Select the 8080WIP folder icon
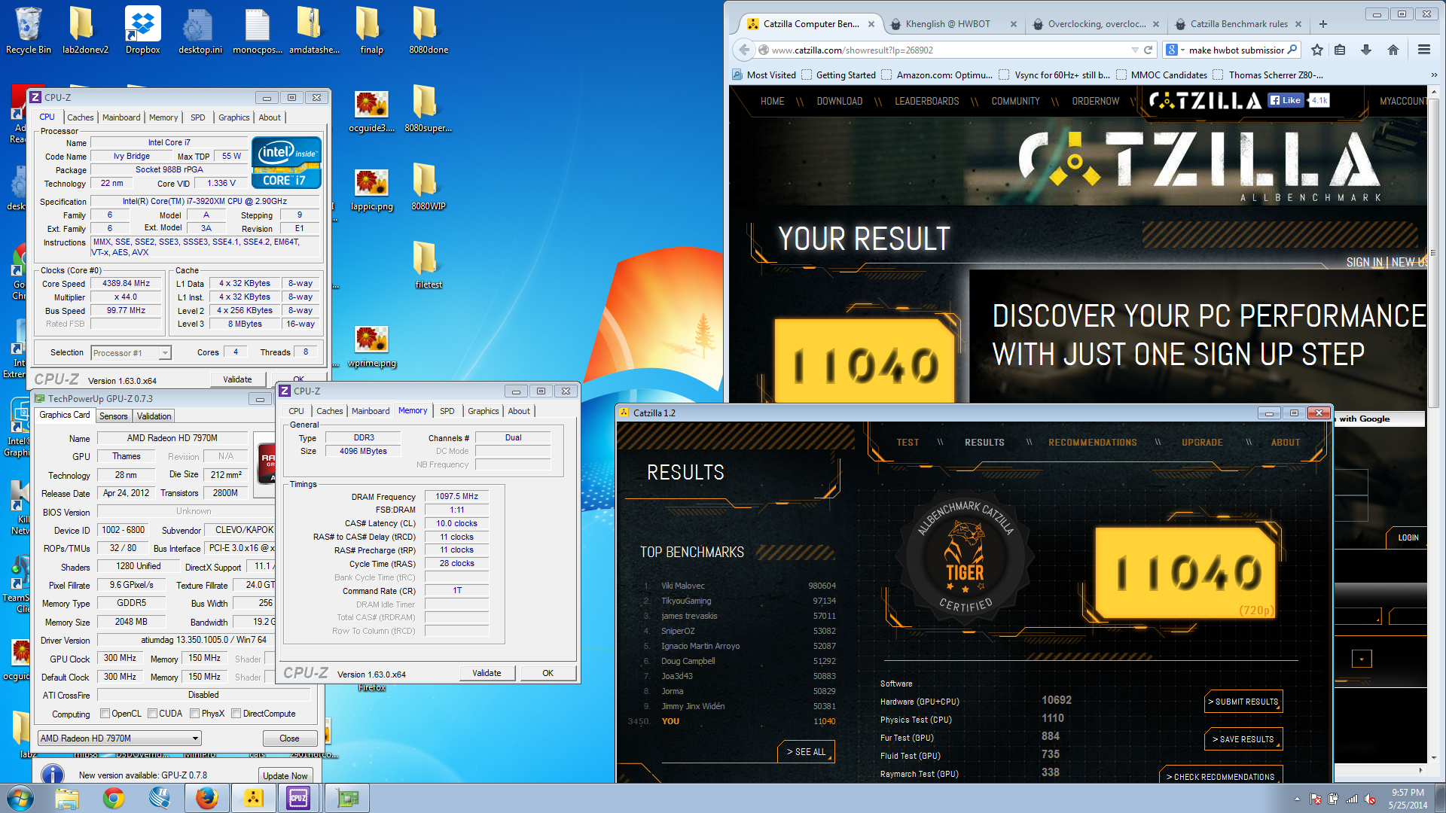 [429, 188]
